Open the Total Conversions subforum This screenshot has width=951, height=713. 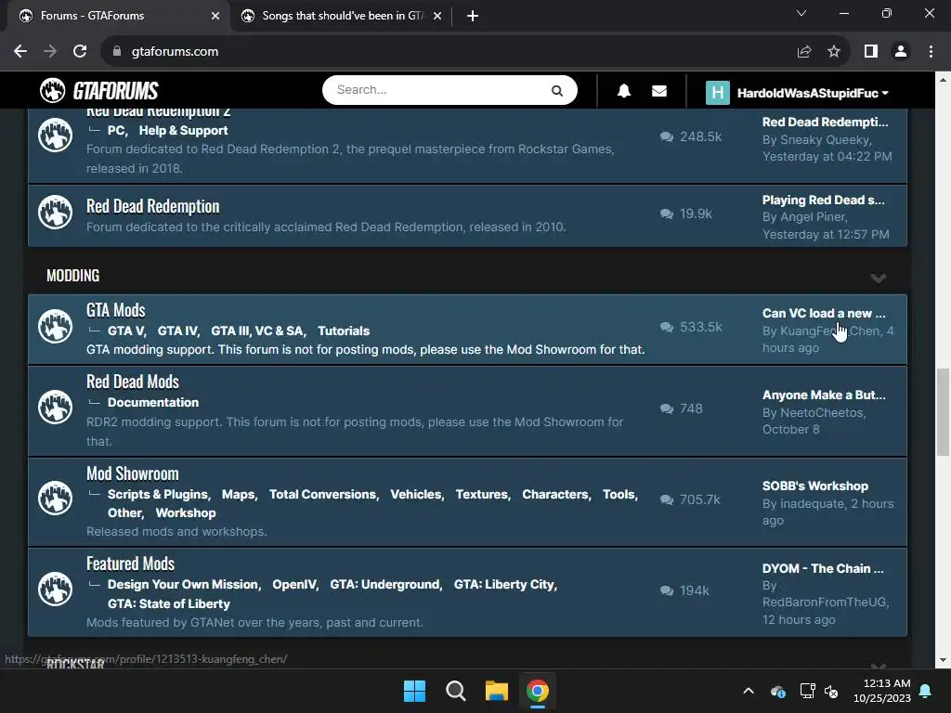click(322, 494)
